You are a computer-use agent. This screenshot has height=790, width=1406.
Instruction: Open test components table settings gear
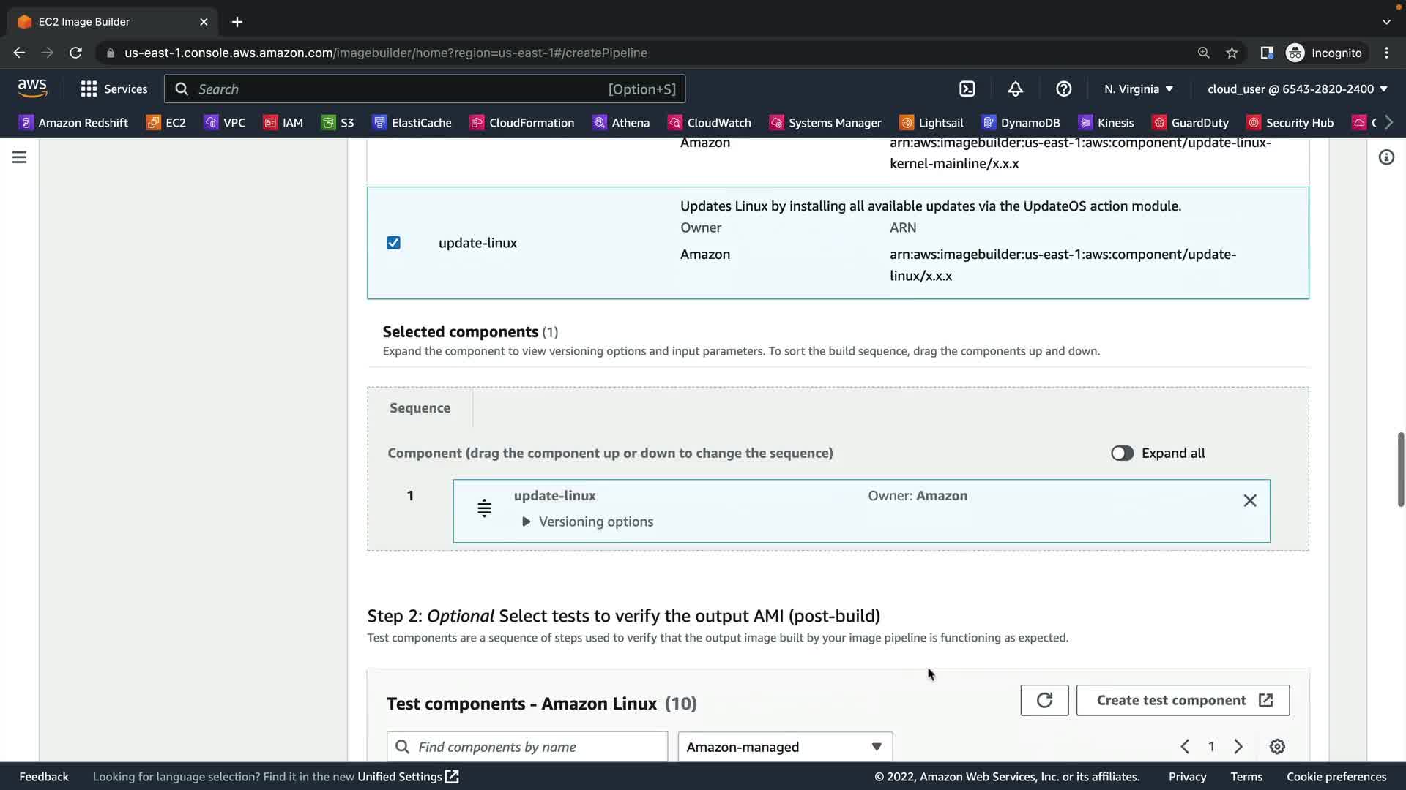[x=1277, y=746]
